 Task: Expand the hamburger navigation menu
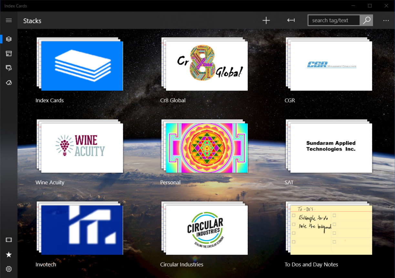[x=8, y=20]
